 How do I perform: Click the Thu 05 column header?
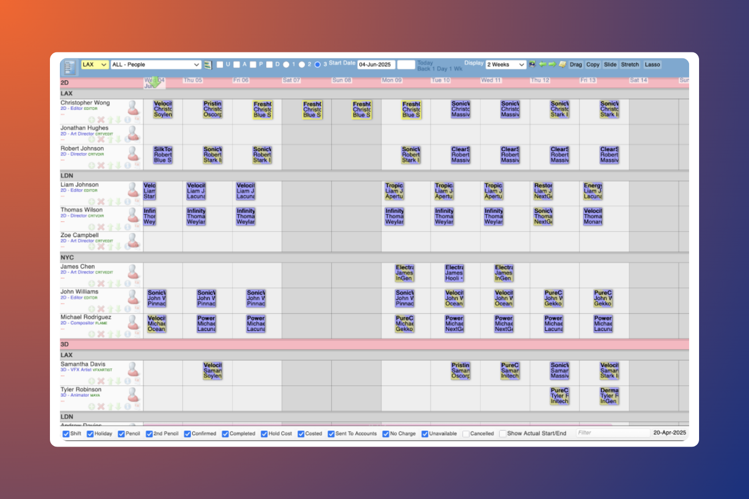pos(193,80)
